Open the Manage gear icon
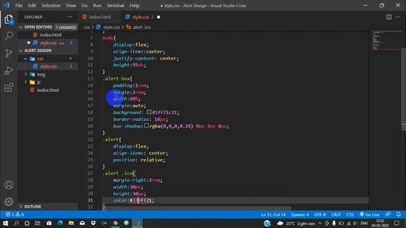The width and height of the screenshot is (406, 228). (x=9, y=201)
